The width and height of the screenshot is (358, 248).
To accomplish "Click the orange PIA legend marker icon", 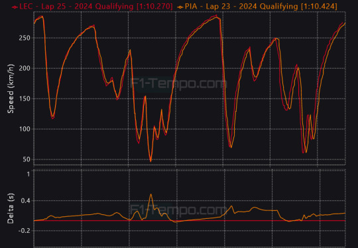I will [180, 7].
